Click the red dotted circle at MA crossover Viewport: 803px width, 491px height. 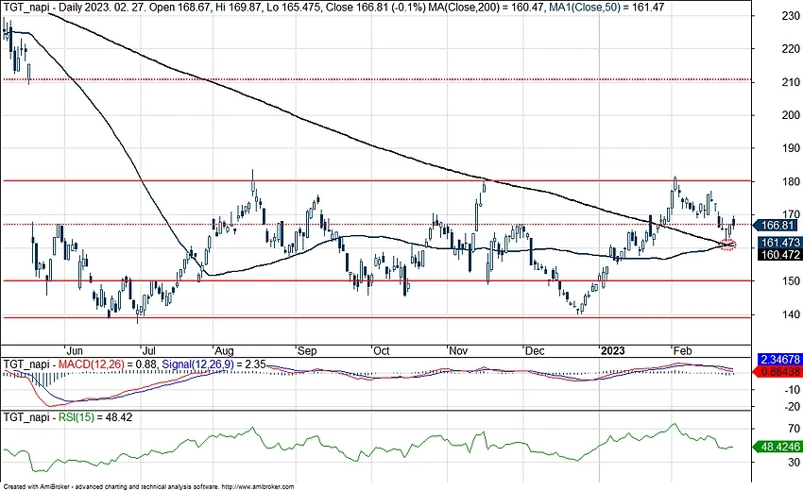pos(728,245)
